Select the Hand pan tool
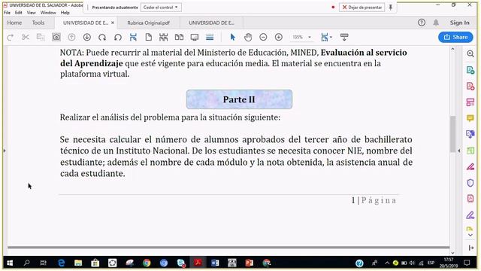481x271 pixels. [x=248, y=38]
